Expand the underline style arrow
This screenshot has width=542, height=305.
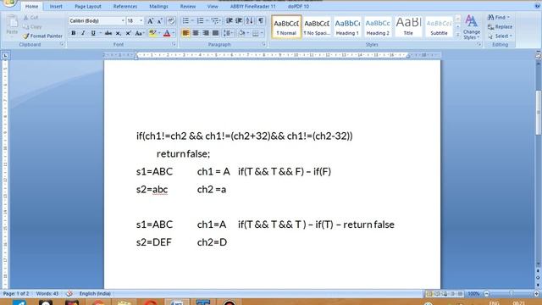(x=100, y=33)
